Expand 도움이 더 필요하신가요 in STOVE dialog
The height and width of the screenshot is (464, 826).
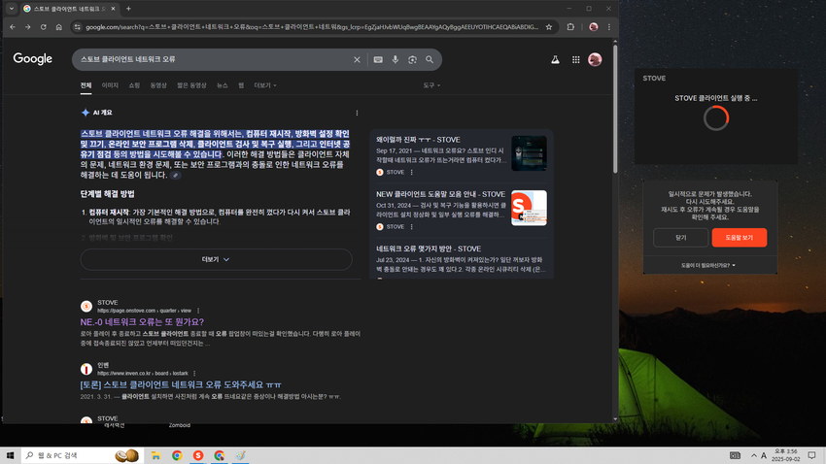click(708, 266)
